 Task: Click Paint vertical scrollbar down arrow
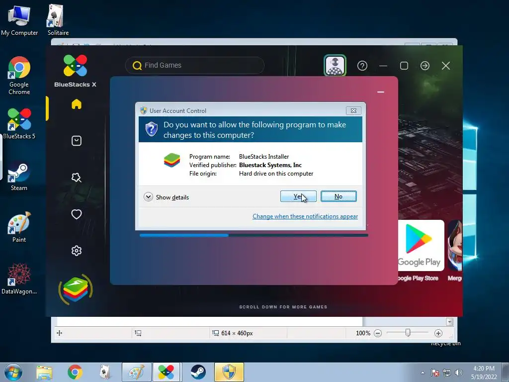point(449,322)
